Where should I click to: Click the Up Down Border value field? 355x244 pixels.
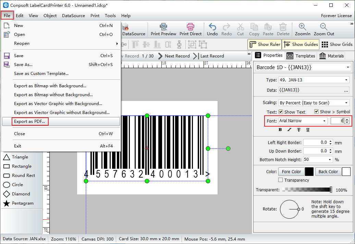(x=316, y=151)
